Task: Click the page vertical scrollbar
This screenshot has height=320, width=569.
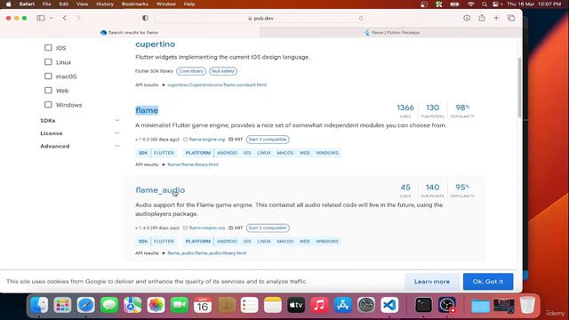Action: tap(519, 87)
